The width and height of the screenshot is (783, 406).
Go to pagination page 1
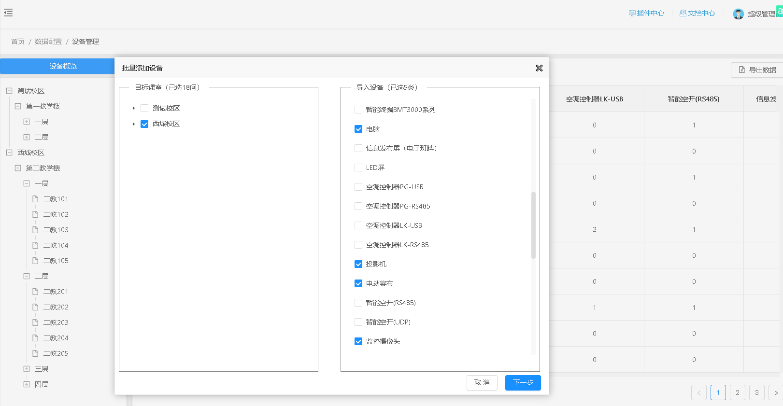718,392
